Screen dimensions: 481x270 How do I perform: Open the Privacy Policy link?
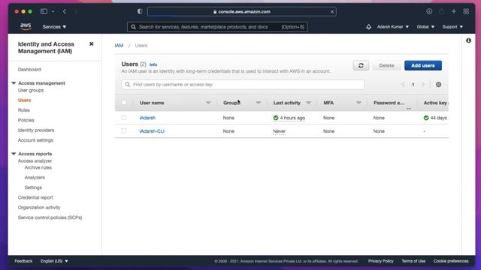pos(381,261)
